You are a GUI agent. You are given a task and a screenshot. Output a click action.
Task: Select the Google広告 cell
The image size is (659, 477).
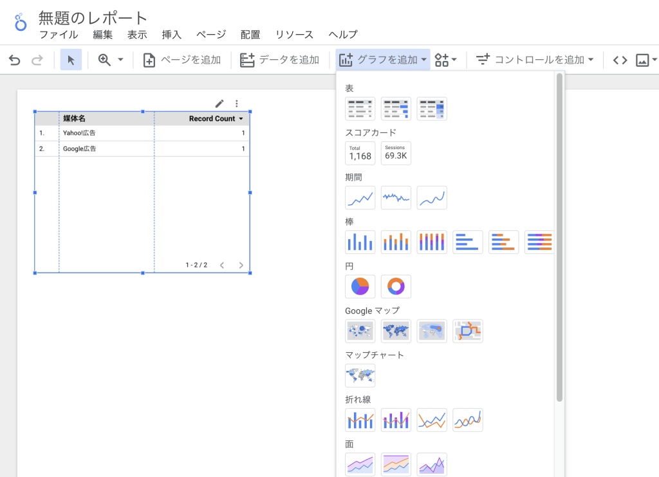[79, 148]
